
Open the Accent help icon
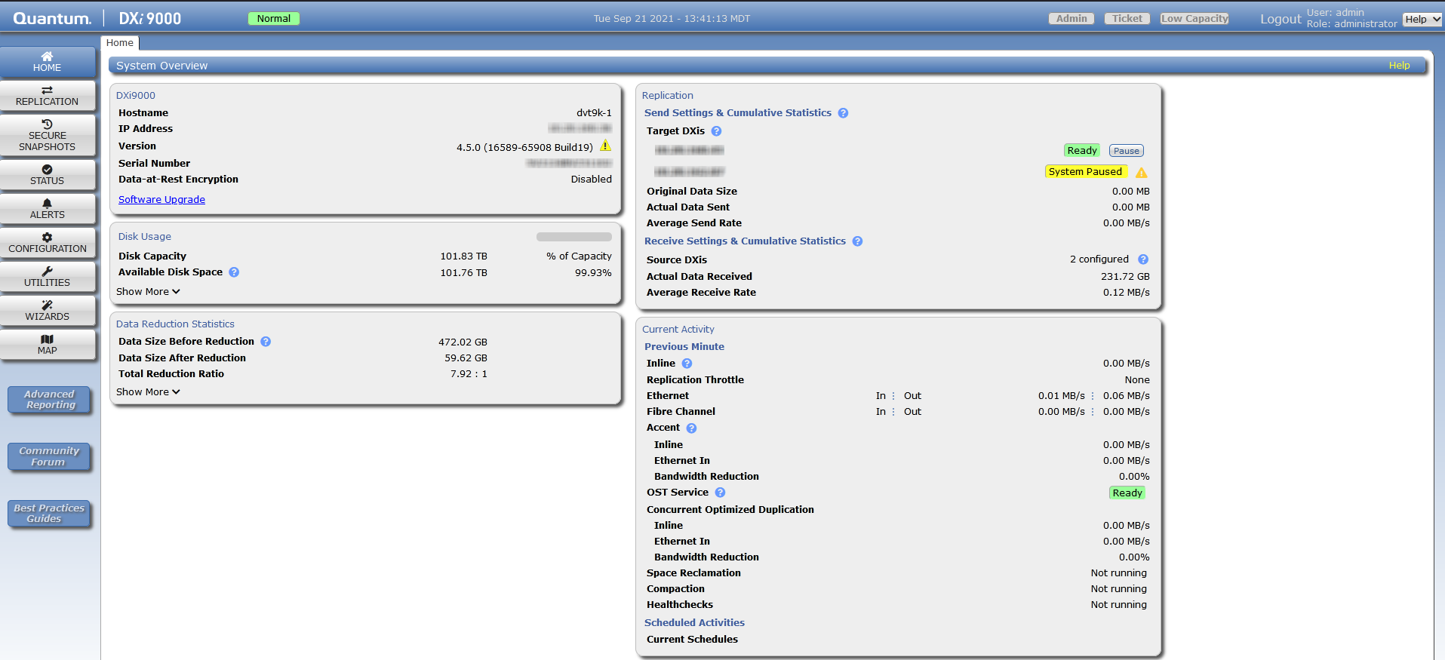(691, 428)
